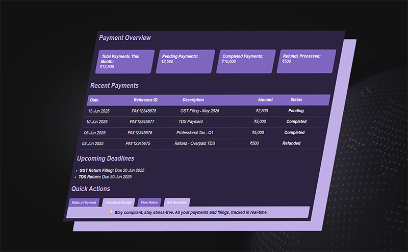Select the TDS Payment row description
Viewport: 408px width, 252px height.
click(x=191, y=122)
